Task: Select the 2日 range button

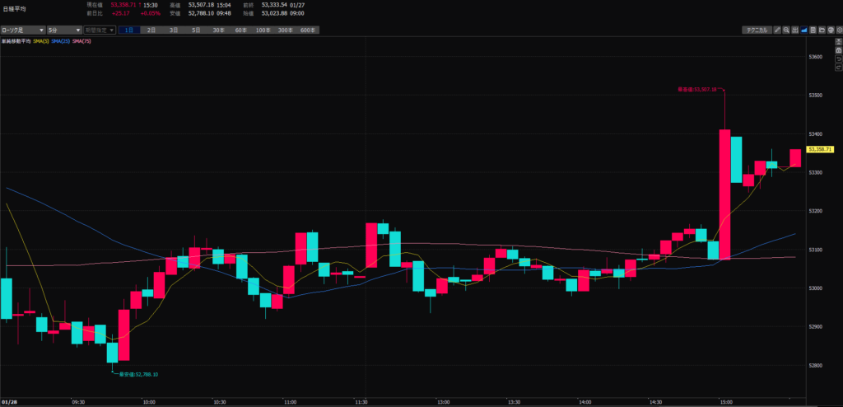Action: [x=151, y=30]
